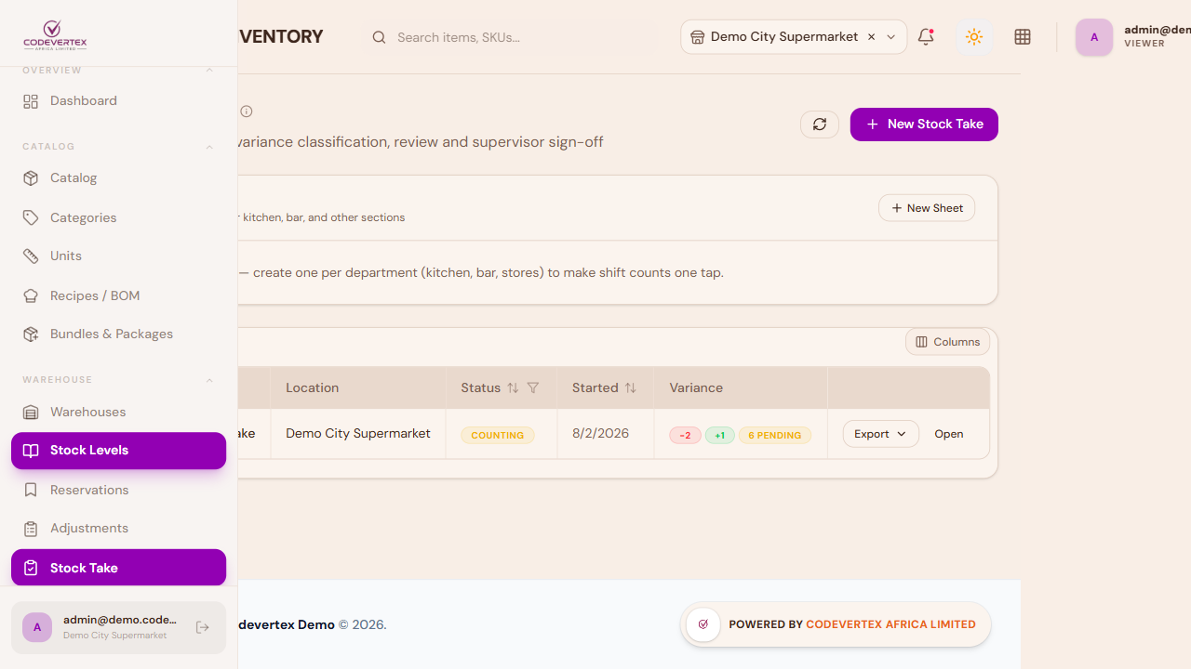Open Recipes / BOM in sidebar
This screenshot has height=669, width=1191.
[x=118, y=295]
